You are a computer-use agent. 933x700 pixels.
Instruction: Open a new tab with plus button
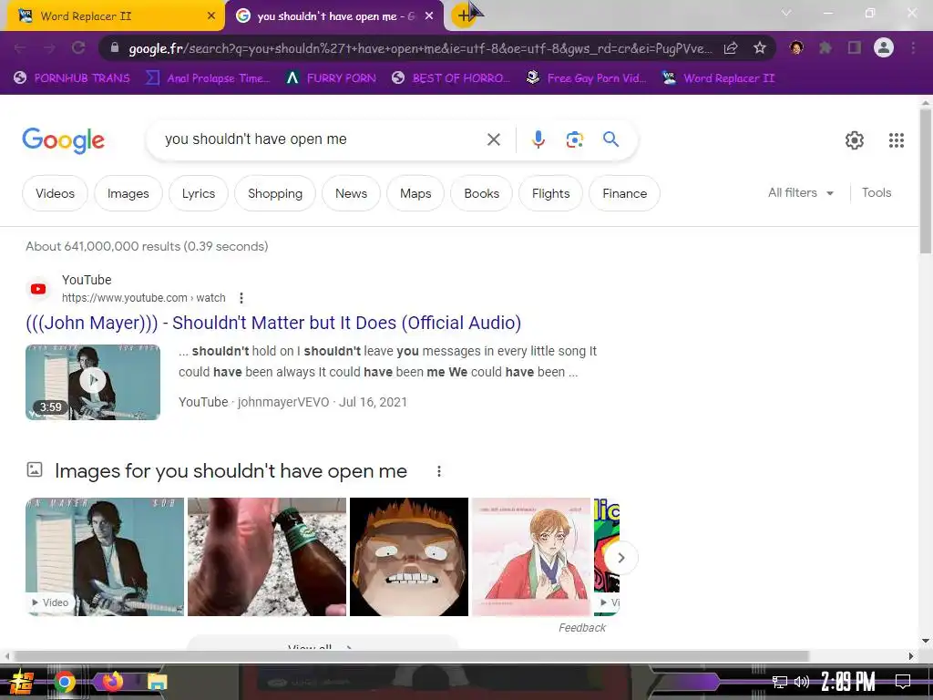tap(464, 15)
